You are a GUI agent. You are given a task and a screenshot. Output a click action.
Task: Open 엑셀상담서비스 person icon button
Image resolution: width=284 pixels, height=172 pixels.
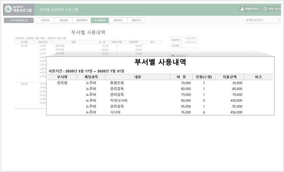(242, 9)
